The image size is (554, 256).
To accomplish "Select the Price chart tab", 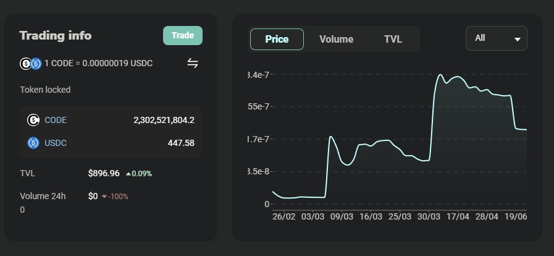I will [277, 39].
